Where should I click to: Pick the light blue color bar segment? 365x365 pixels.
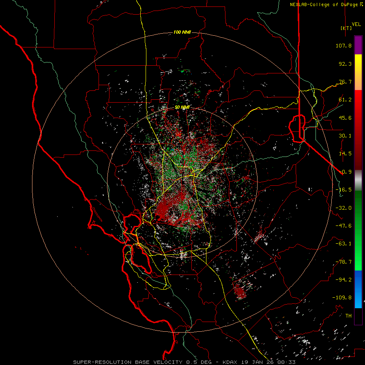[x=358, y=299]
